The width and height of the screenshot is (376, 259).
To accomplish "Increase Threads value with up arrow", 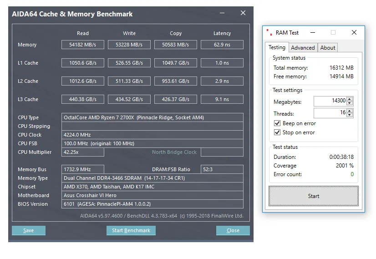I will (x=350, y=111).
